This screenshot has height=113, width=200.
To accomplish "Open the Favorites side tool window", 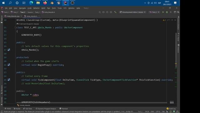I will (x=2, y=101).
